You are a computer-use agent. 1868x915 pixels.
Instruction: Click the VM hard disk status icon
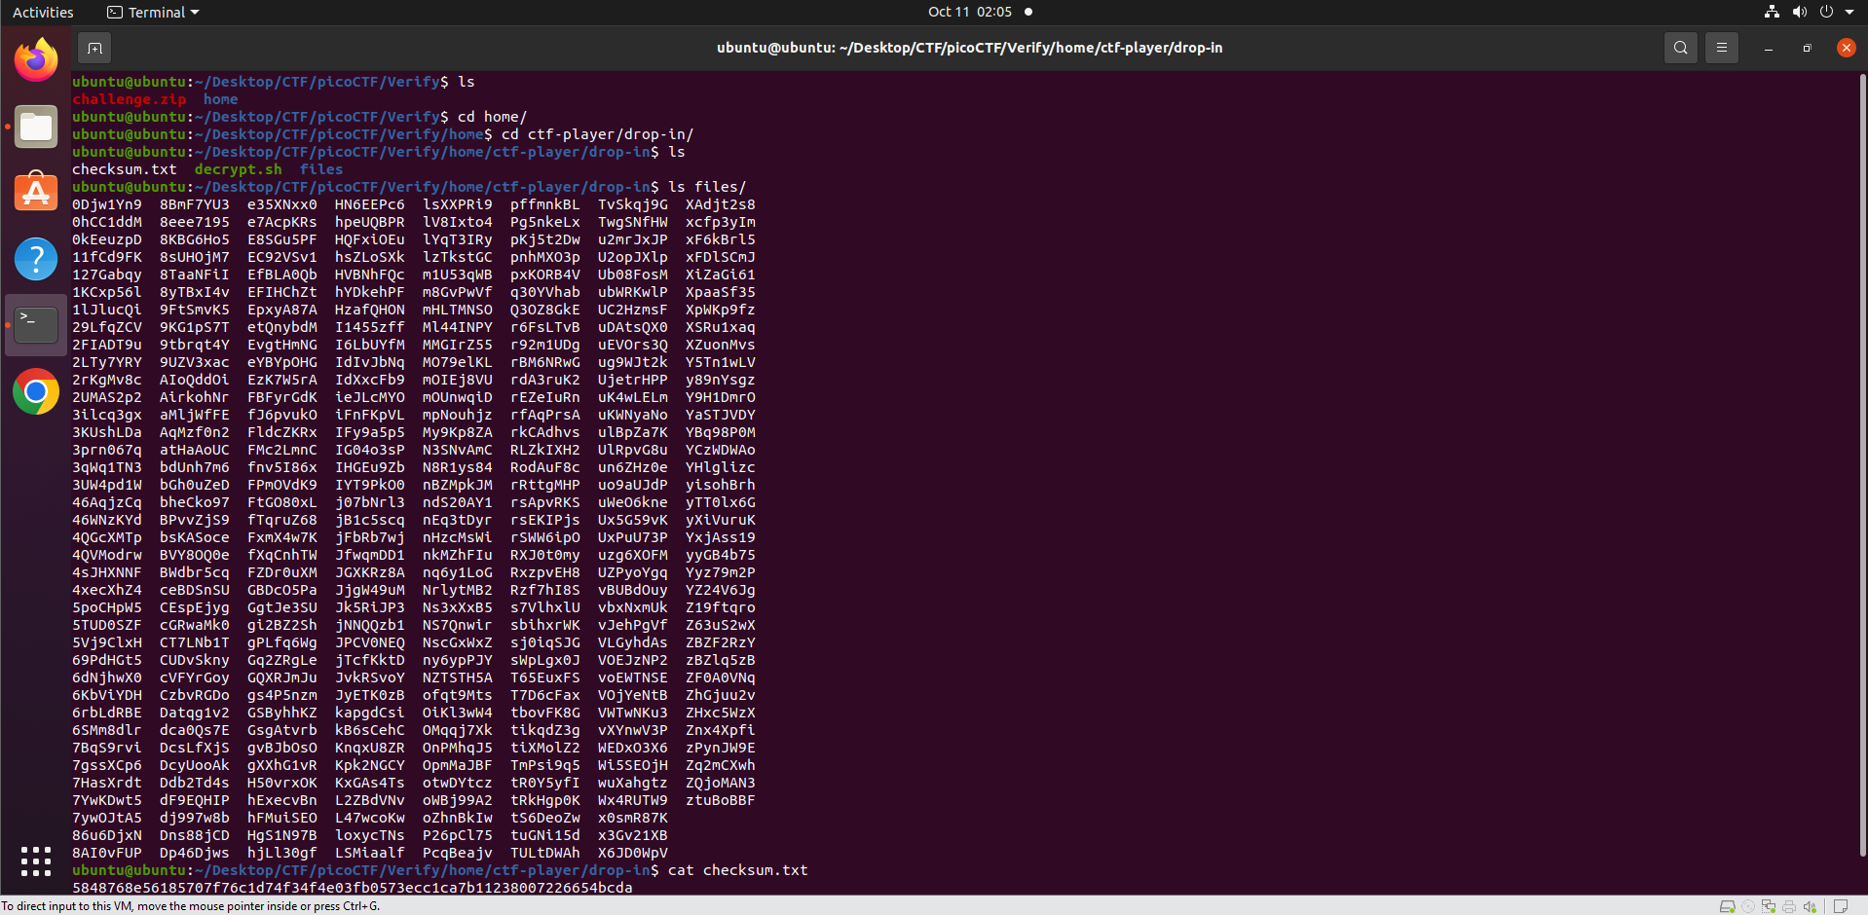click(1727, 906)
